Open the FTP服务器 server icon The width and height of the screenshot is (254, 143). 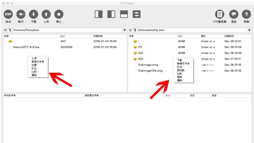click(x=220, y=14)
